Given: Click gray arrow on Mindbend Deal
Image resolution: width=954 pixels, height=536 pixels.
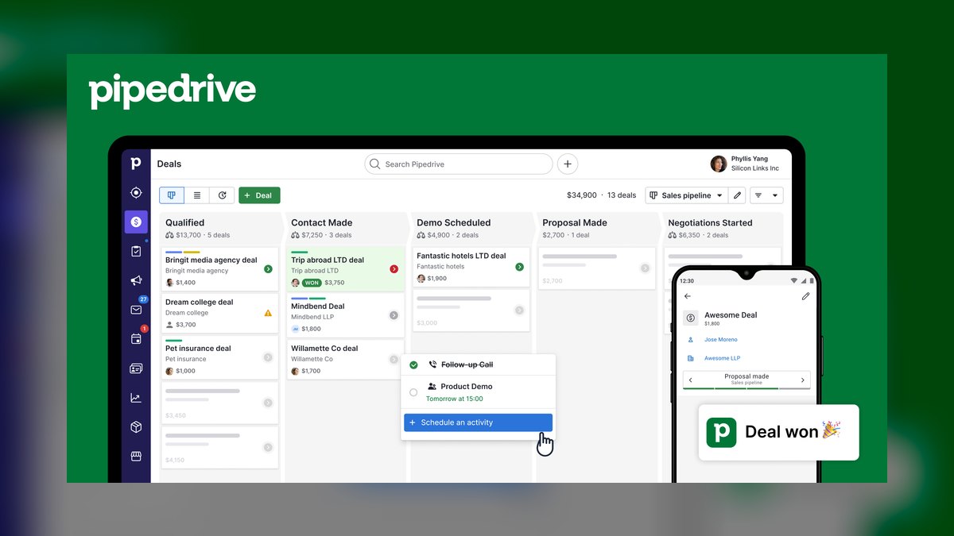Looking at the screenshot, I should [x=394, y=315].
